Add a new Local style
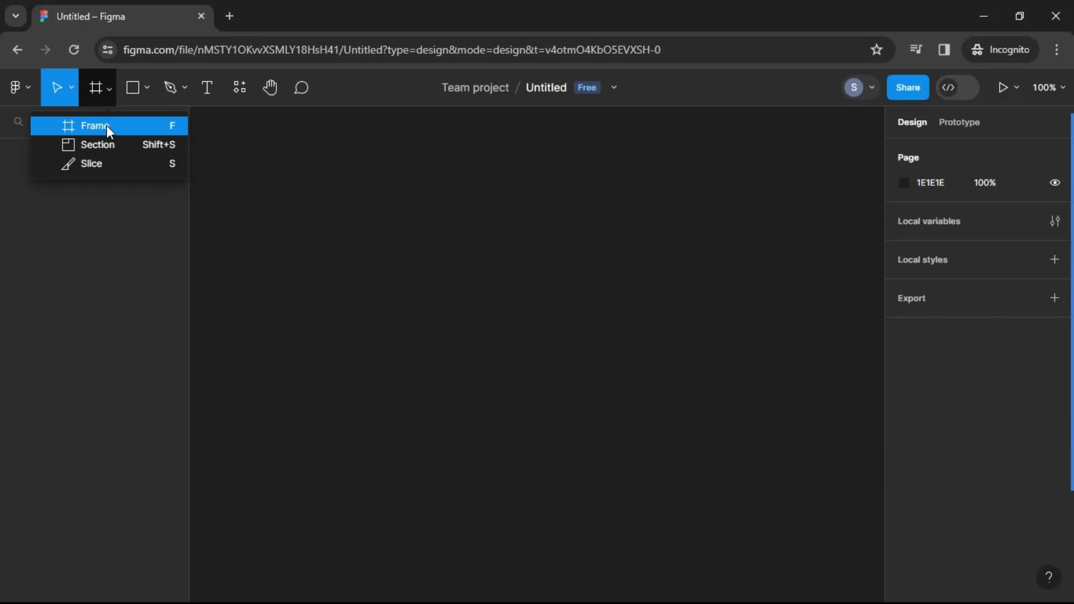Image resolution: width=1074 pixels, height=604 pixels. pyautogui.click(x=1055, y=259)
